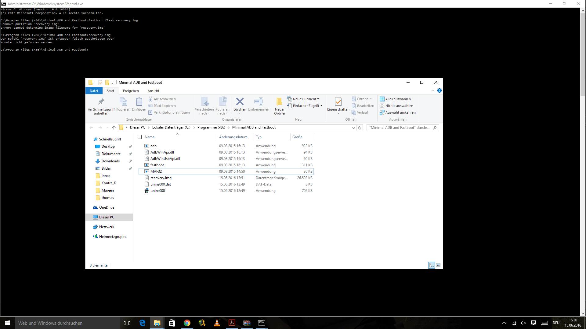Viewport: 586px width, 329px height.
Task: Switch to Ansicht tab
Action: (x=154, y=91)
